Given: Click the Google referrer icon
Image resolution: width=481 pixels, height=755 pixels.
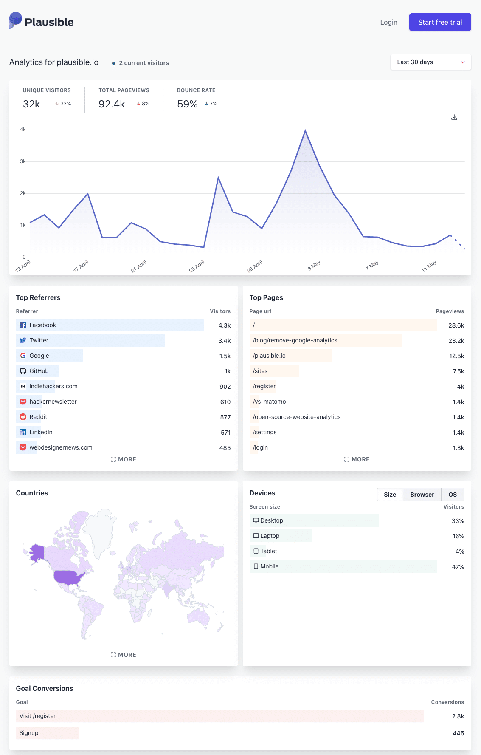Looking at the screenshot, I should [23, 356].
